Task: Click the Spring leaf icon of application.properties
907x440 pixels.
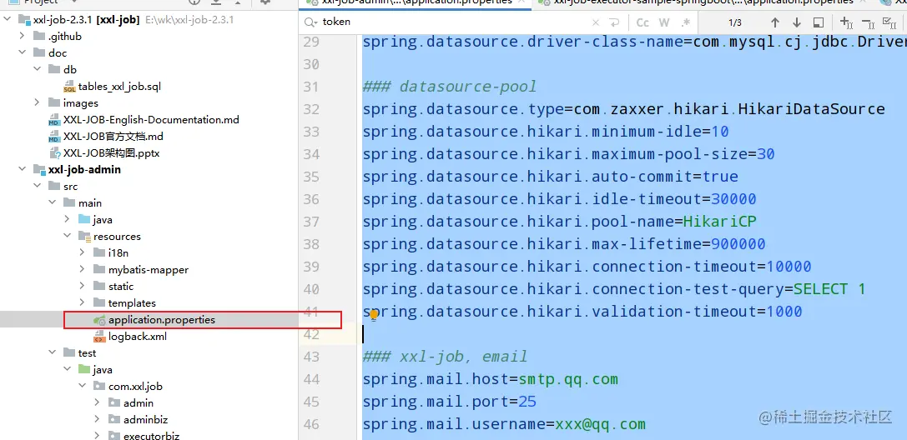Action: (x=99, y=319)
